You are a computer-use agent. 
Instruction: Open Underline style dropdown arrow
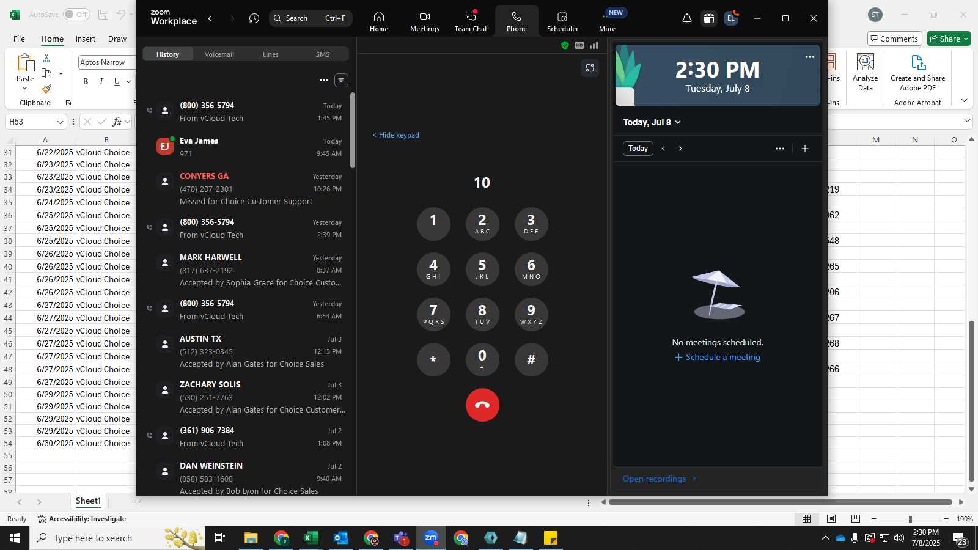128,81
